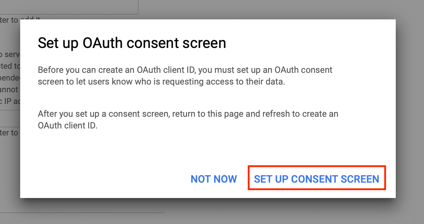Image resolution: width=424 pixels, height=224 pixels.
Task: Click the word "OAuth" in the dialog title
Action: click(103, 43)
